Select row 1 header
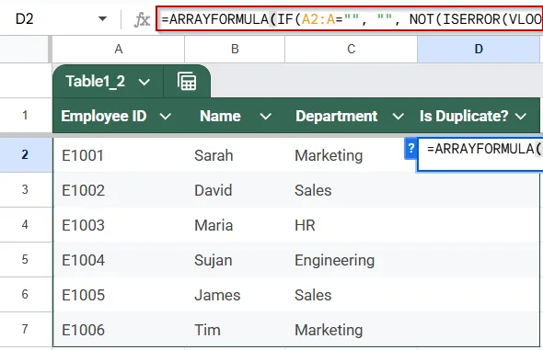 click(25, 115)
